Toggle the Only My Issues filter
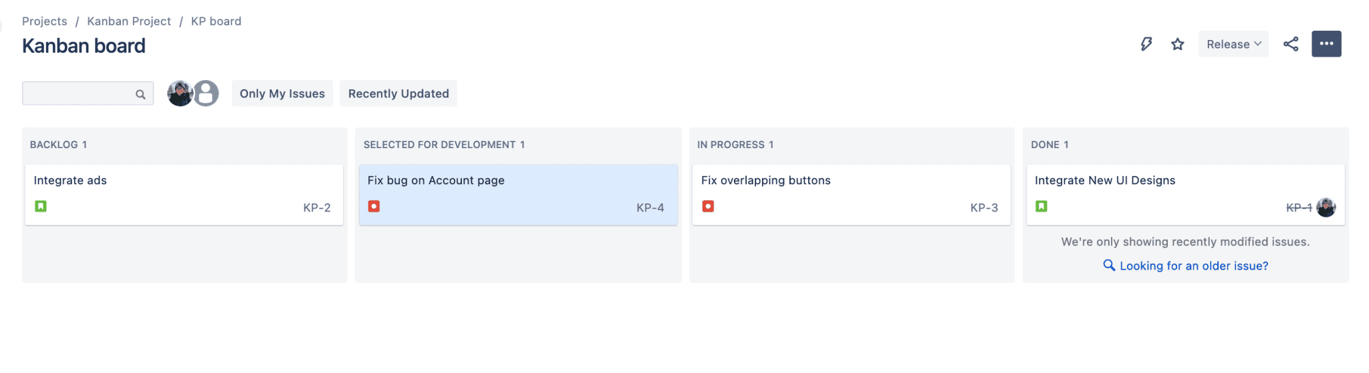Screen dimensions: 1369x373 282,93
